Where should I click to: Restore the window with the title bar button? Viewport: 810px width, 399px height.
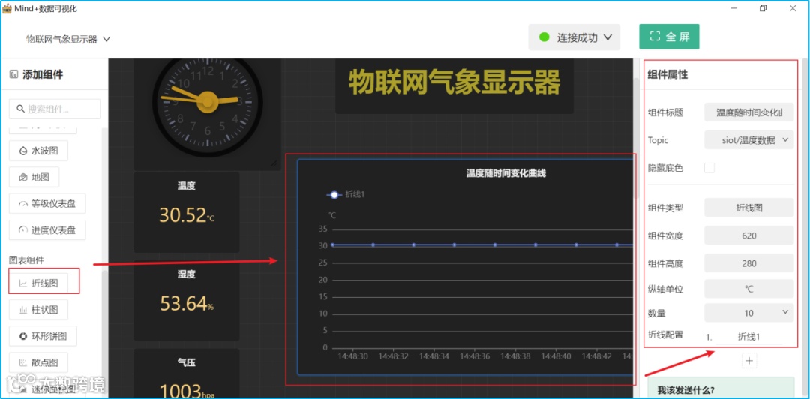coord(763,8)
